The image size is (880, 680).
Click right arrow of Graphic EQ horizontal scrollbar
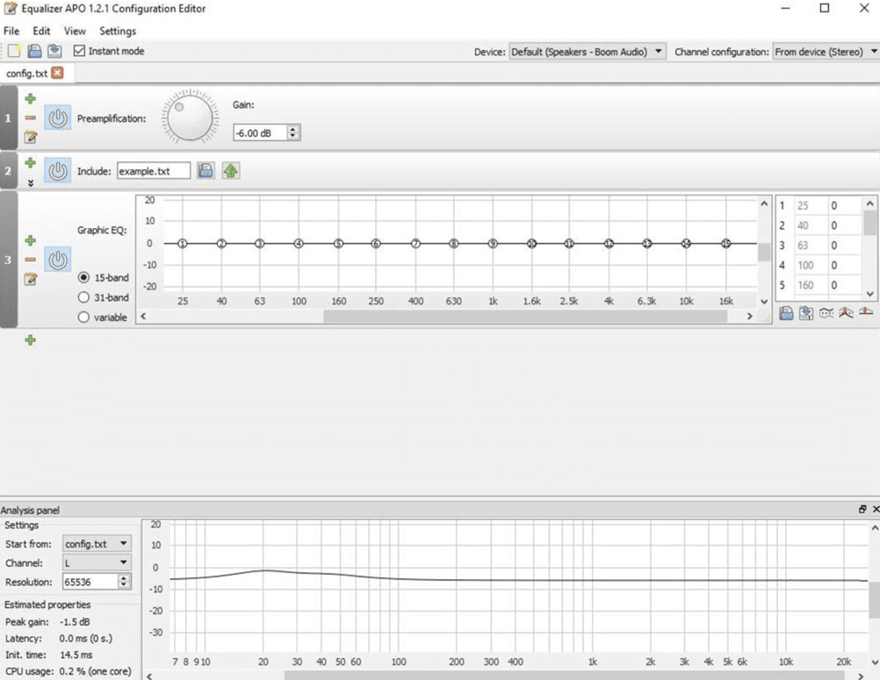[x=749, y=316]
